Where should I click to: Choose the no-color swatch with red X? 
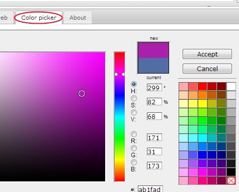coord(231,181)
